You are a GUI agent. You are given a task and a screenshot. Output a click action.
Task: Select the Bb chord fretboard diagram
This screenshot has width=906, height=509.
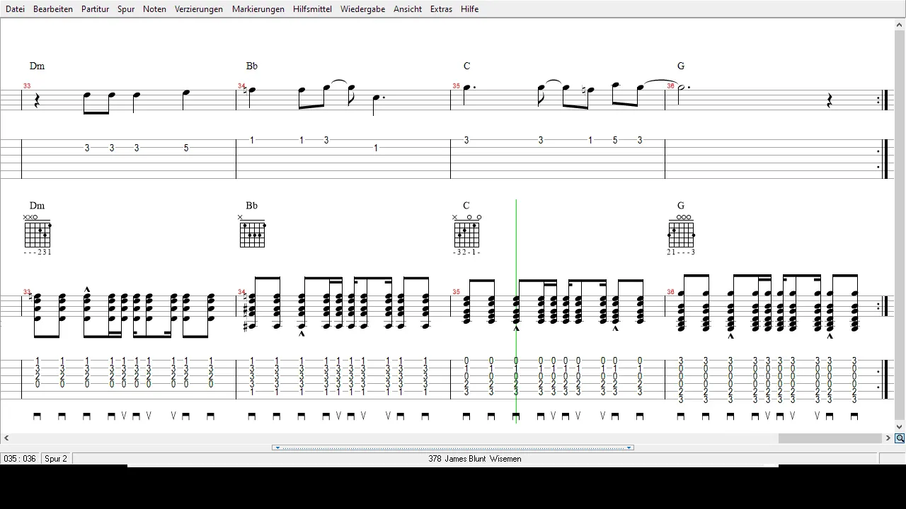(x=252, y=233)
